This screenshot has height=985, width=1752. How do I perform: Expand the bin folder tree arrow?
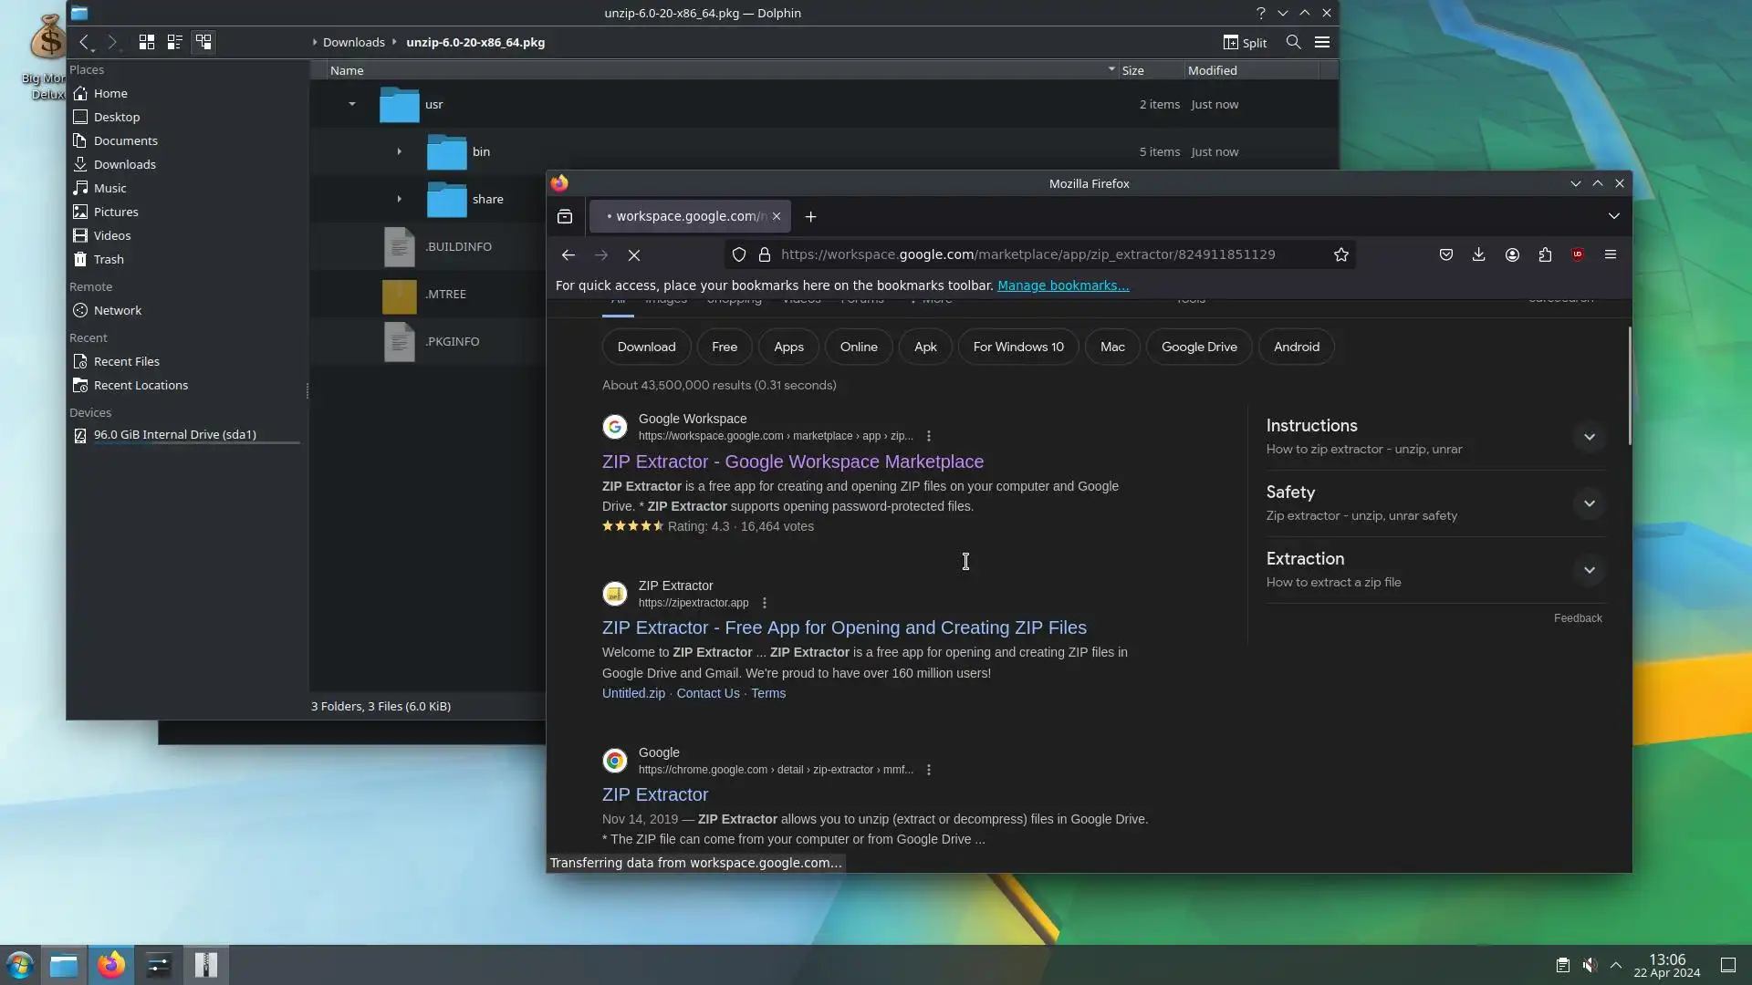[399, 151]
